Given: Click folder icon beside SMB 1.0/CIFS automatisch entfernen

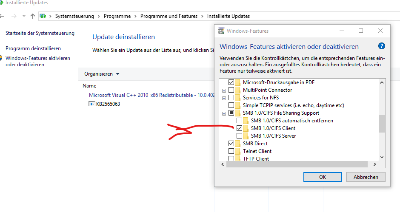Looking at the screenshot, I should 246,121.
